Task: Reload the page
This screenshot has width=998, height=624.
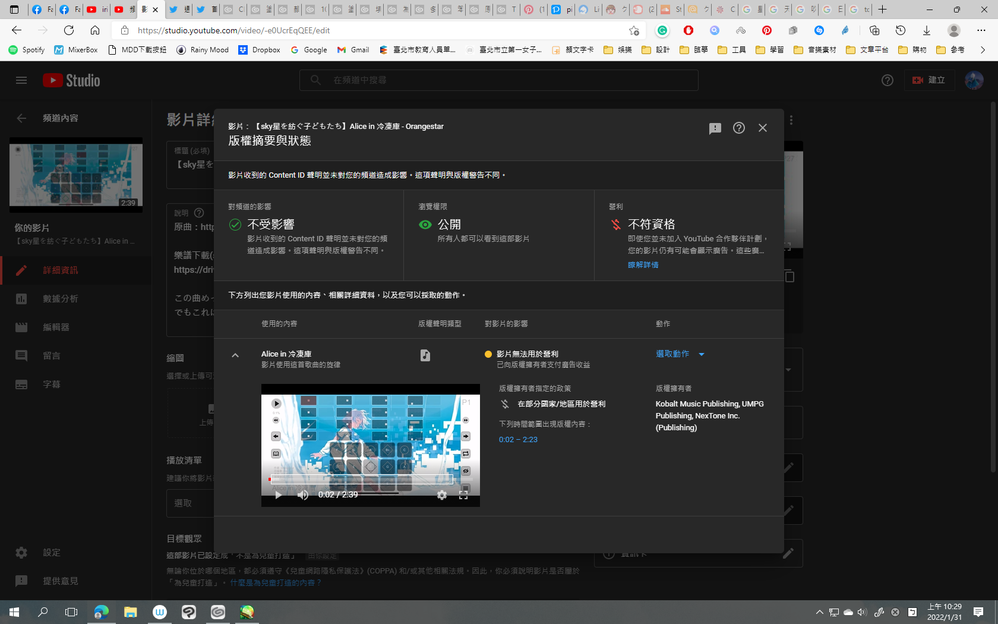Action: (x=69, y=30)
